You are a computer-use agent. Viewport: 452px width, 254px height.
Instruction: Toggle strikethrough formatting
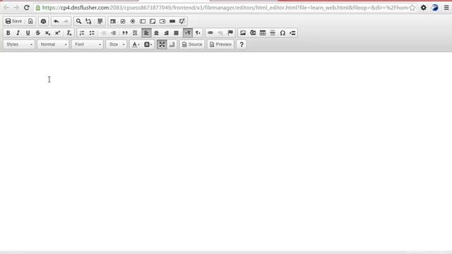[37, 33]
